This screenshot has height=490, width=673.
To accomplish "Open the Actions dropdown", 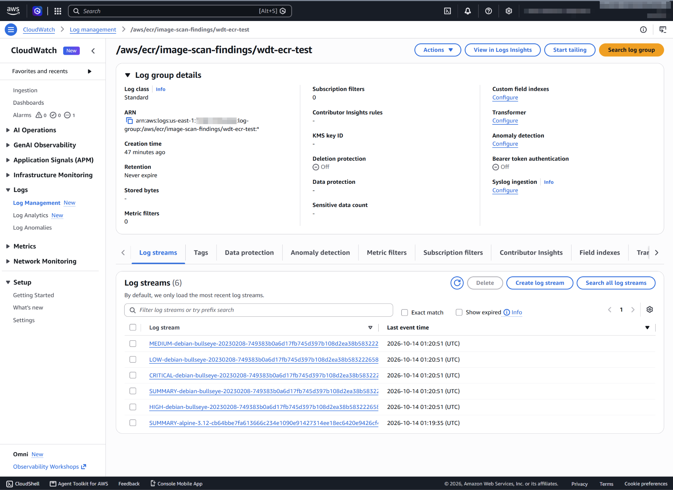I will click(x=438, y=50).
